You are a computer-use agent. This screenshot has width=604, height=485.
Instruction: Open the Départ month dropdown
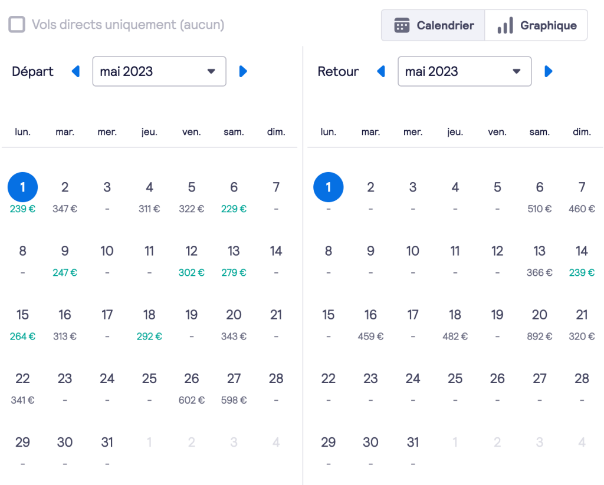point(159,71)
